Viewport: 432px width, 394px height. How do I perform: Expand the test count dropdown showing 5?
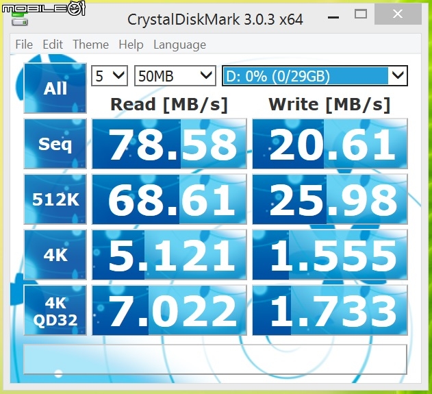tap(110, 75)
